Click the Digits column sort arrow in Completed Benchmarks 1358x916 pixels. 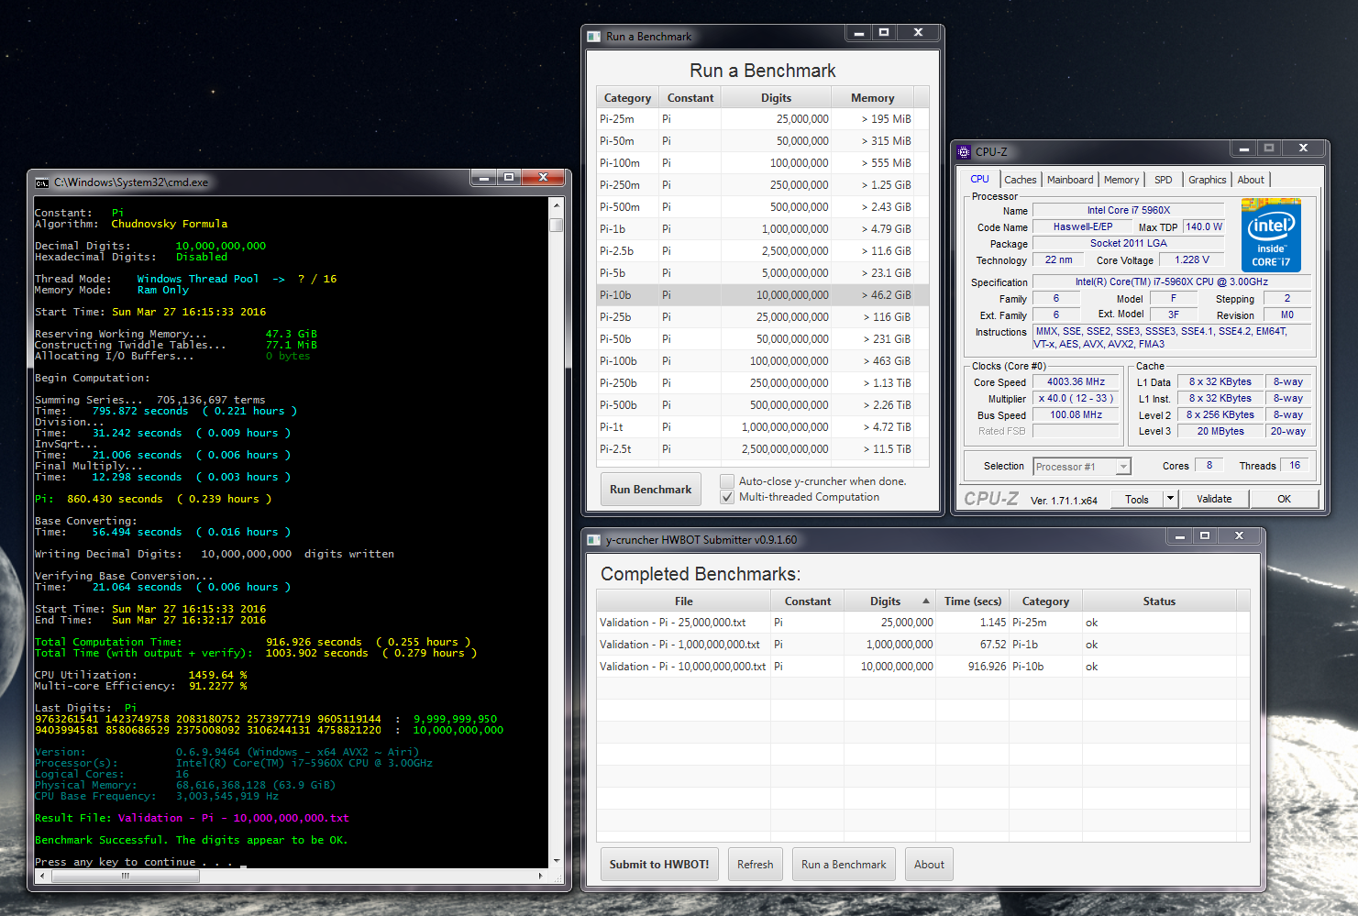[926, 601]
